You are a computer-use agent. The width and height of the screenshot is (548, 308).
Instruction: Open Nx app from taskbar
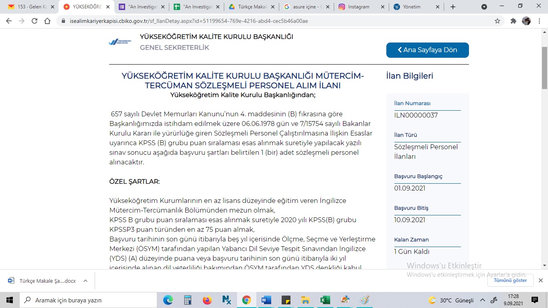[x=227, y=300]
